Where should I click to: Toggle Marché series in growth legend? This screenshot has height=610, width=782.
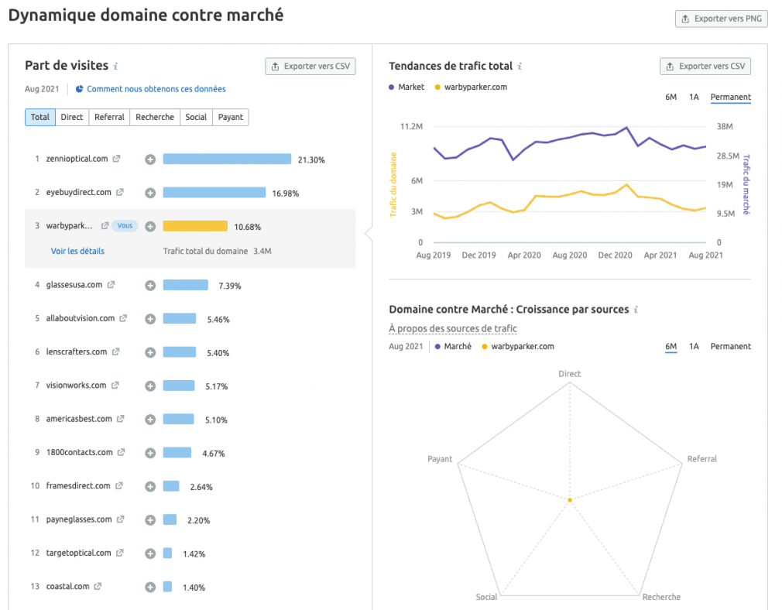(x=453, y=346)
